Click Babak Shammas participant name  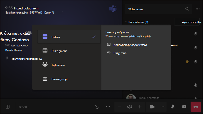pyautogui.click(x=149, y=98)
